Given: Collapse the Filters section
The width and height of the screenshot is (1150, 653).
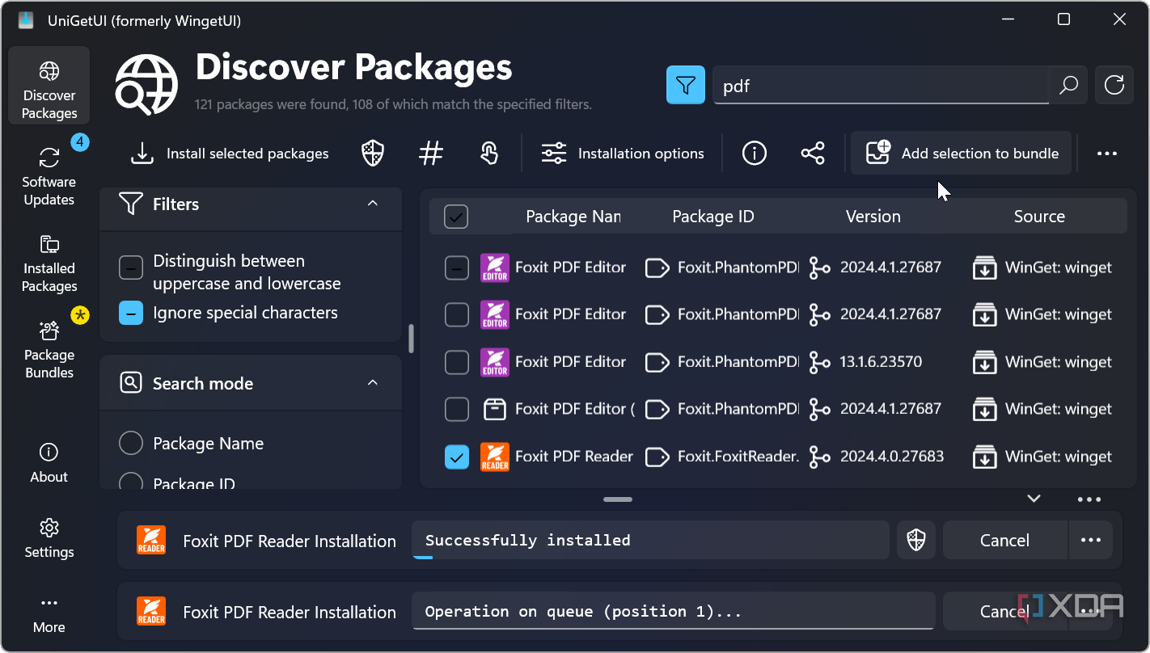Looking at the screenshot, I should point(373,204).
